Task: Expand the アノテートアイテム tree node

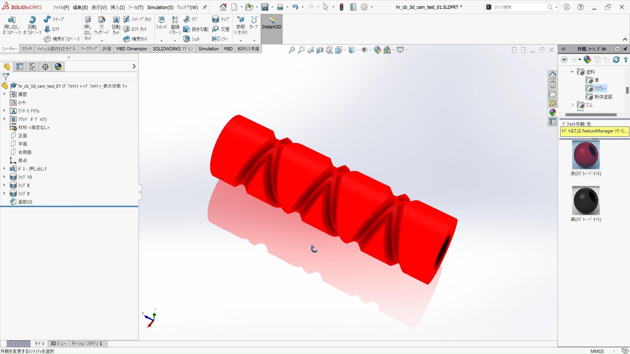Action: click(4, 110)
